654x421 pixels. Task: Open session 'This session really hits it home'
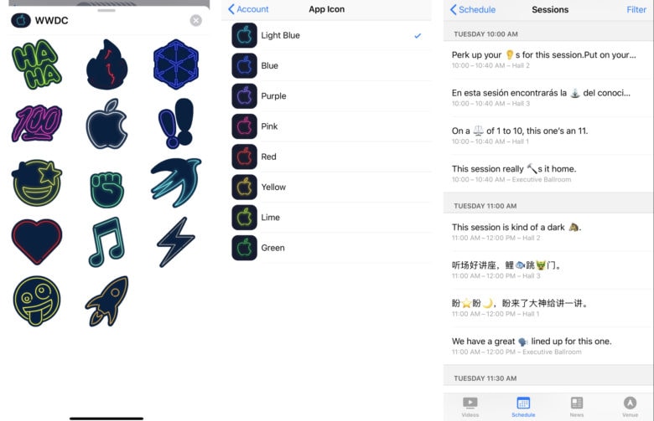pyautogui.click(x=548, y=173)
